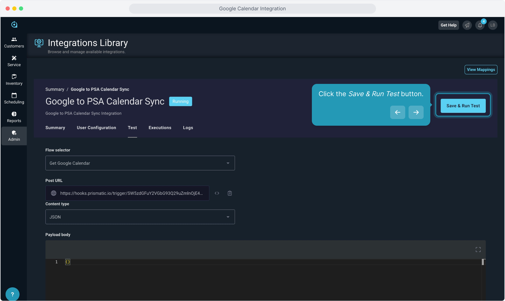Click the Save & Run Test button
This screenshot has width=505, height=301.
463,106
